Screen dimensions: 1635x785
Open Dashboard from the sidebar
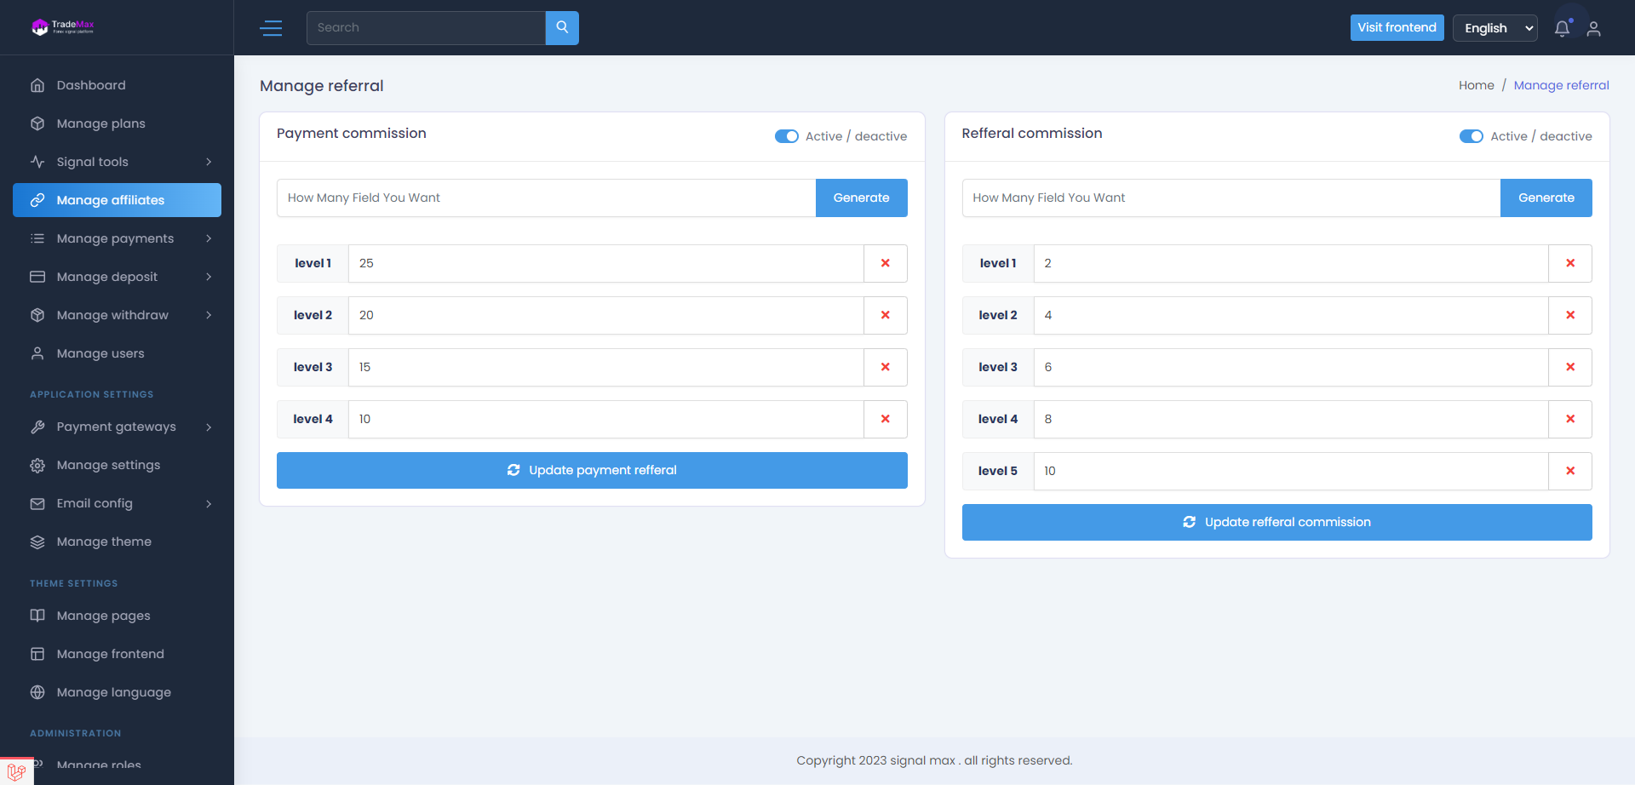click(x=91, y=85)
